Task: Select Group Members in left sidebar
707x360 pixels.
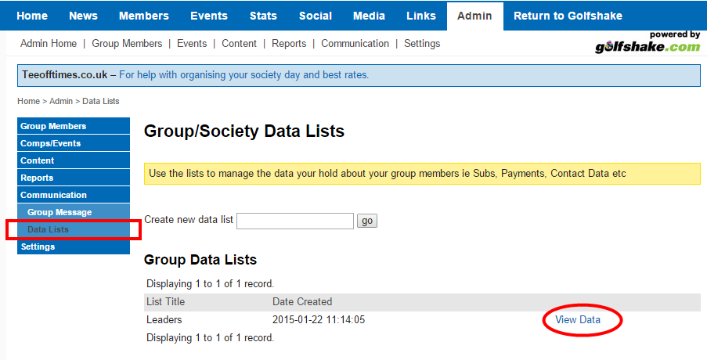Action: pyautogui.click(x=53, y=126)
